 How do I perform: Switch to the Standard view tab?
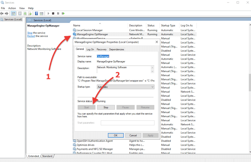[x=47, y=156]
